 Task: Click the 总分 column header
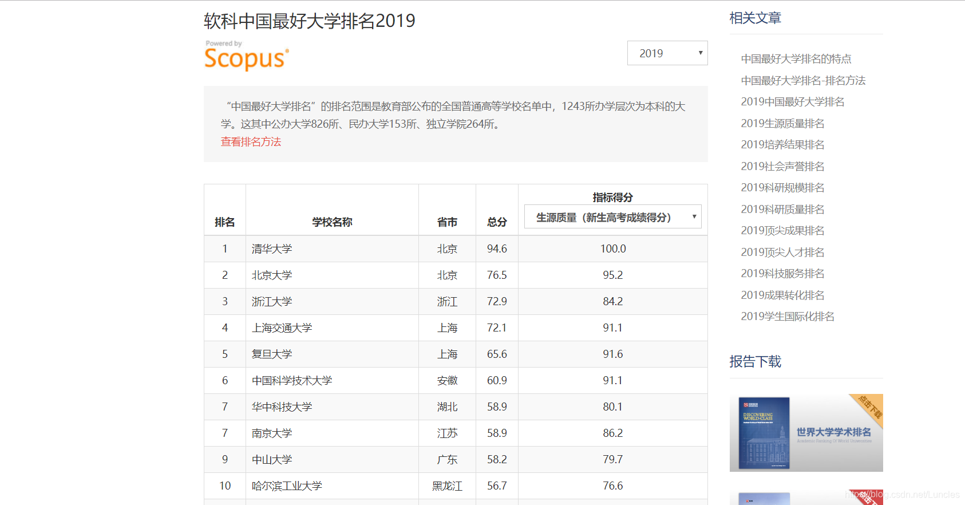tap(497, 222)
